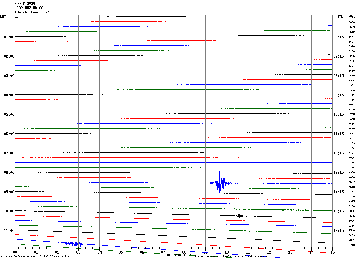
Task: Click the TIME (MINUTES) axis title
Action: tap(177, 255)
